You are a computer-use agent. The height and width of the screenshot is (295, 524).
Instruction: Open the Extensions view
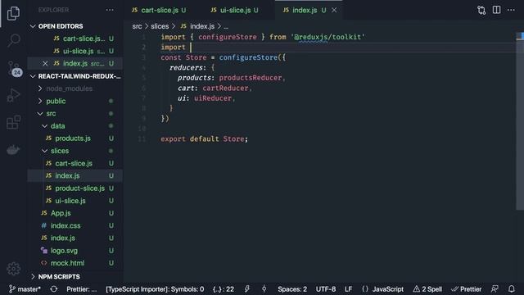tap(13, 122)
